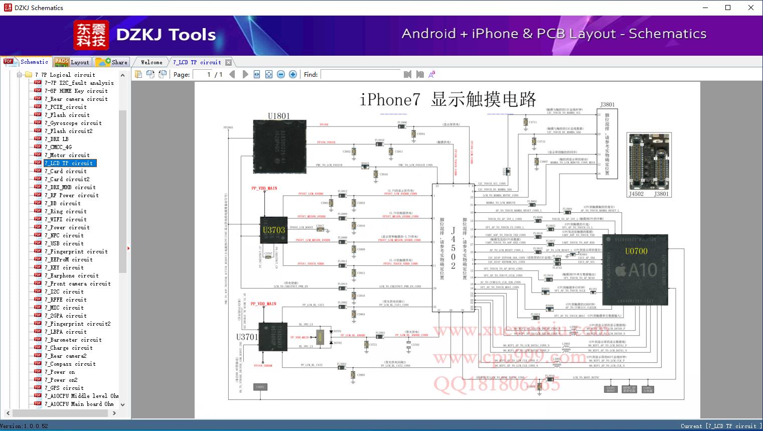The width and height of the screenshot is (763, 431).
Task: Collapse the 7 7P Logical circuit folder
Action: pos(20,75)
